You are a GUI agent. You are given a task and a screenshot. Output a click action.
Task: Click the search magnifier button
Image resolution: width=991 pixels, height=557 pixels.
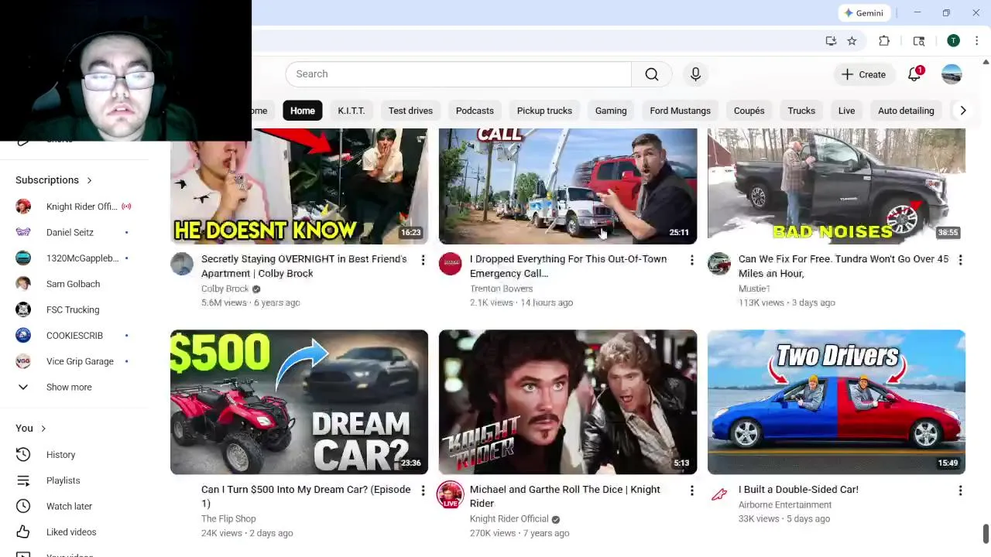[x=652, y=74]
